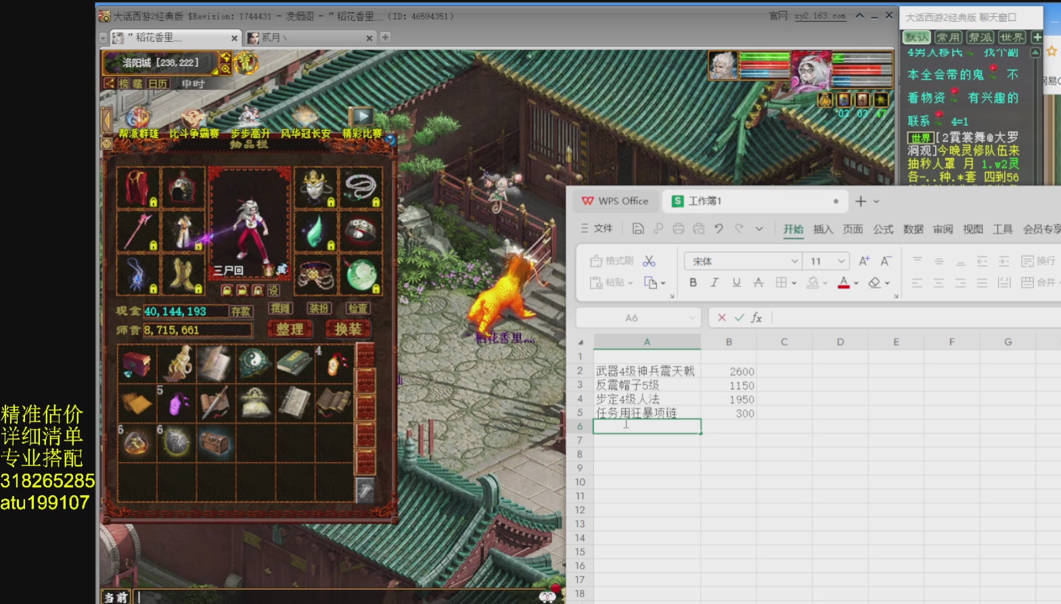The width and height of the screenshot is (1061, 604).
Task: Click the fill color bucket swatch
Action: (x=813, y=282)
